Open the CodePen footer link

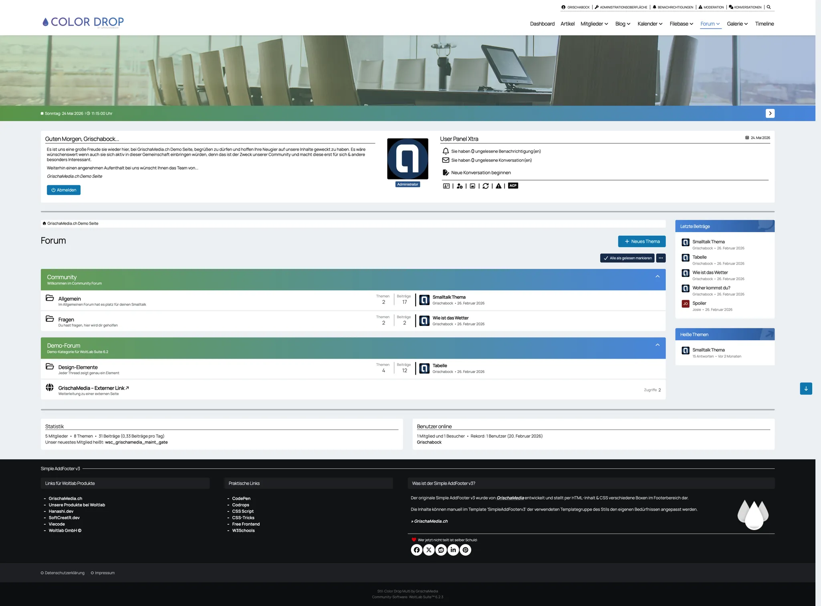coord(241,498)
